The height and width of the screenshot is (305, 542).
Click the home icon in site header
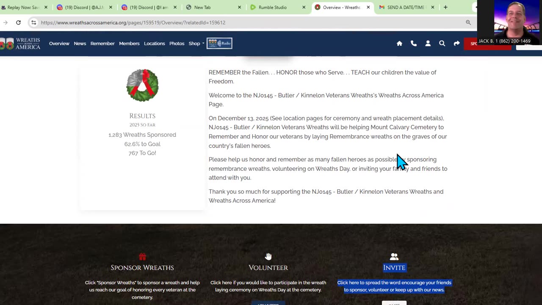coord(399,43)
